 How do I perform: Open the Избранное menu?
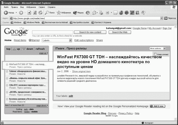point(31,7)
